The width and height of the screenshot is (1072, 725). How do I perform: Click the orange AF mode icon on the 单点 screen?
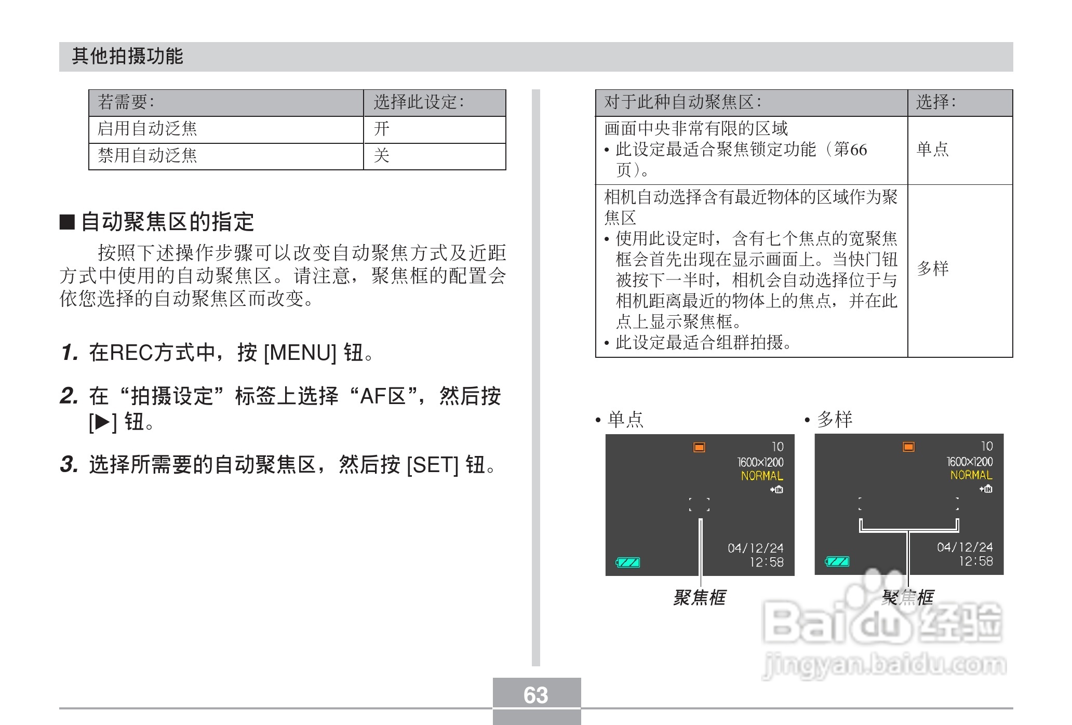click(x=699, y=447)
